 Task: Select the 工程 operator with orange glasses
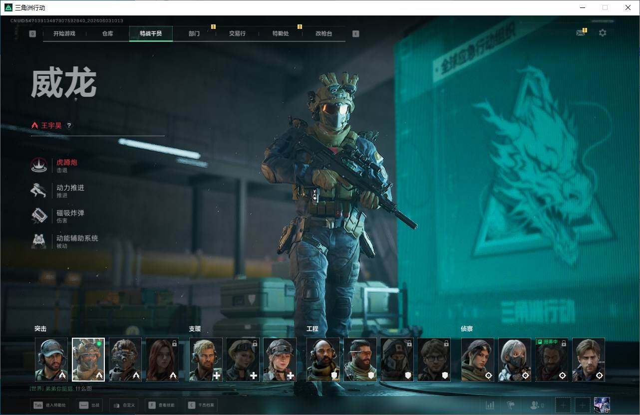pyautogui.click(x=360, y=360)
